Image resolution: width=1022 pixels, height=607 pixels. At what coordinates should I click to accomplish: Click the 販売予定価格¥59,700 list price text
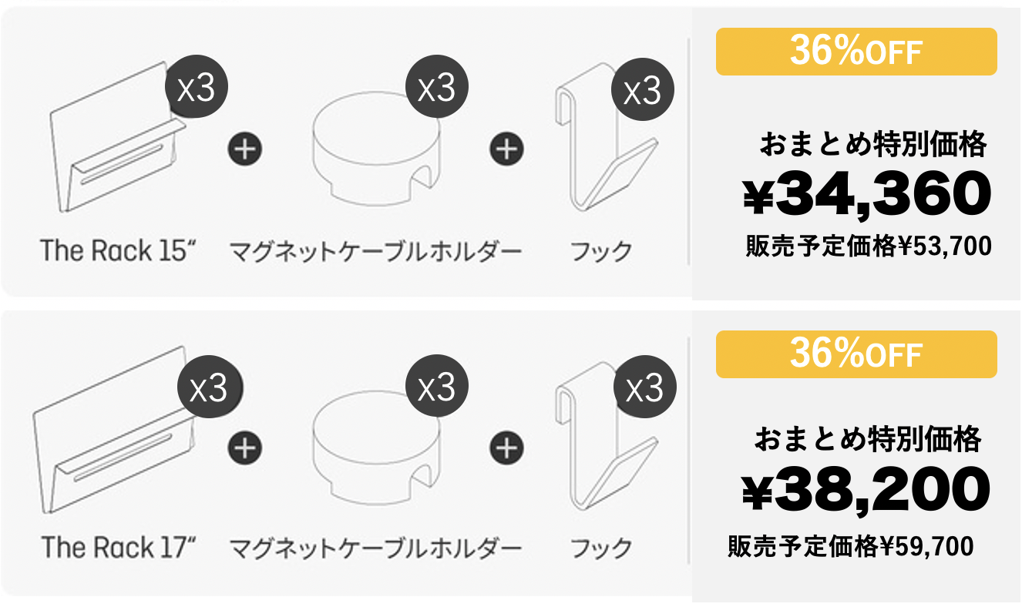coord(850,546)
